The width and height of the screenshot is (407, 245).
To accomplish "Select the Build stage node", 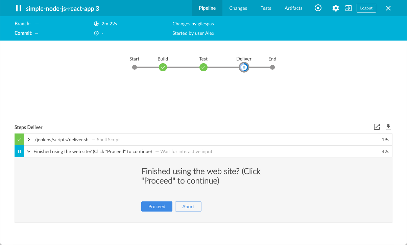I will pos(163,67).
